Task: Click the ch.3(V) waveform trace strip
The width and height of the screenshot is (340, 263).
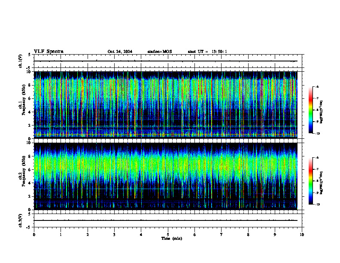Action: point(166,220)
